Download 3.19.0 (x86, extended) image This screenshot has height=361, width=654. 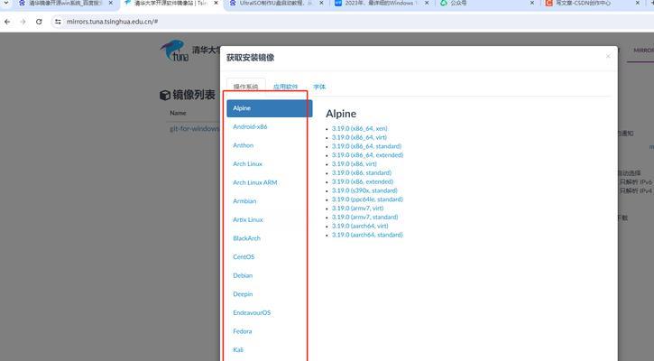[363, 181]
